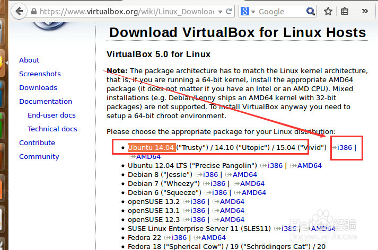Screen dimensions: 378x250
Task: Open the Documentation sidebar link
Action: (x=46, y=101)
